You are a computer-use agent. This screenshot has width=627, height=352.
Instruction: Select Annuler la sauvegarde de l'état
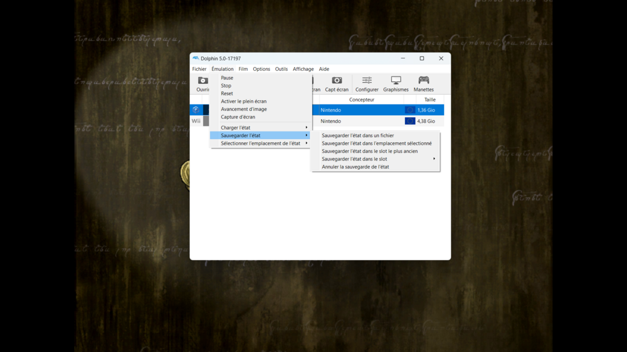[355, 167]
